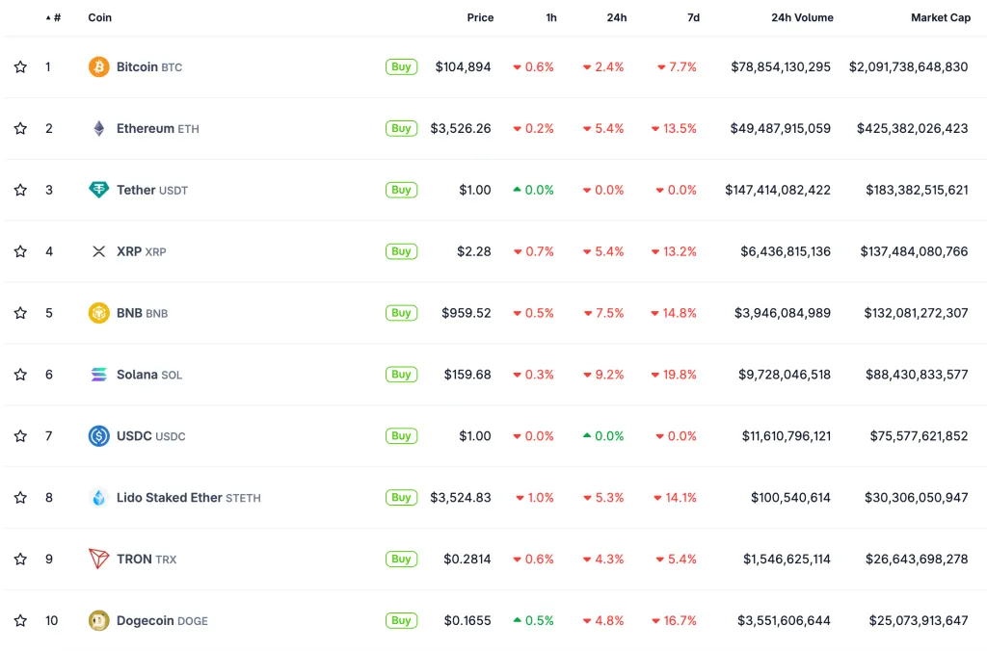
Task: Click the XRP logo icon
Action: [x=98, y=251]
